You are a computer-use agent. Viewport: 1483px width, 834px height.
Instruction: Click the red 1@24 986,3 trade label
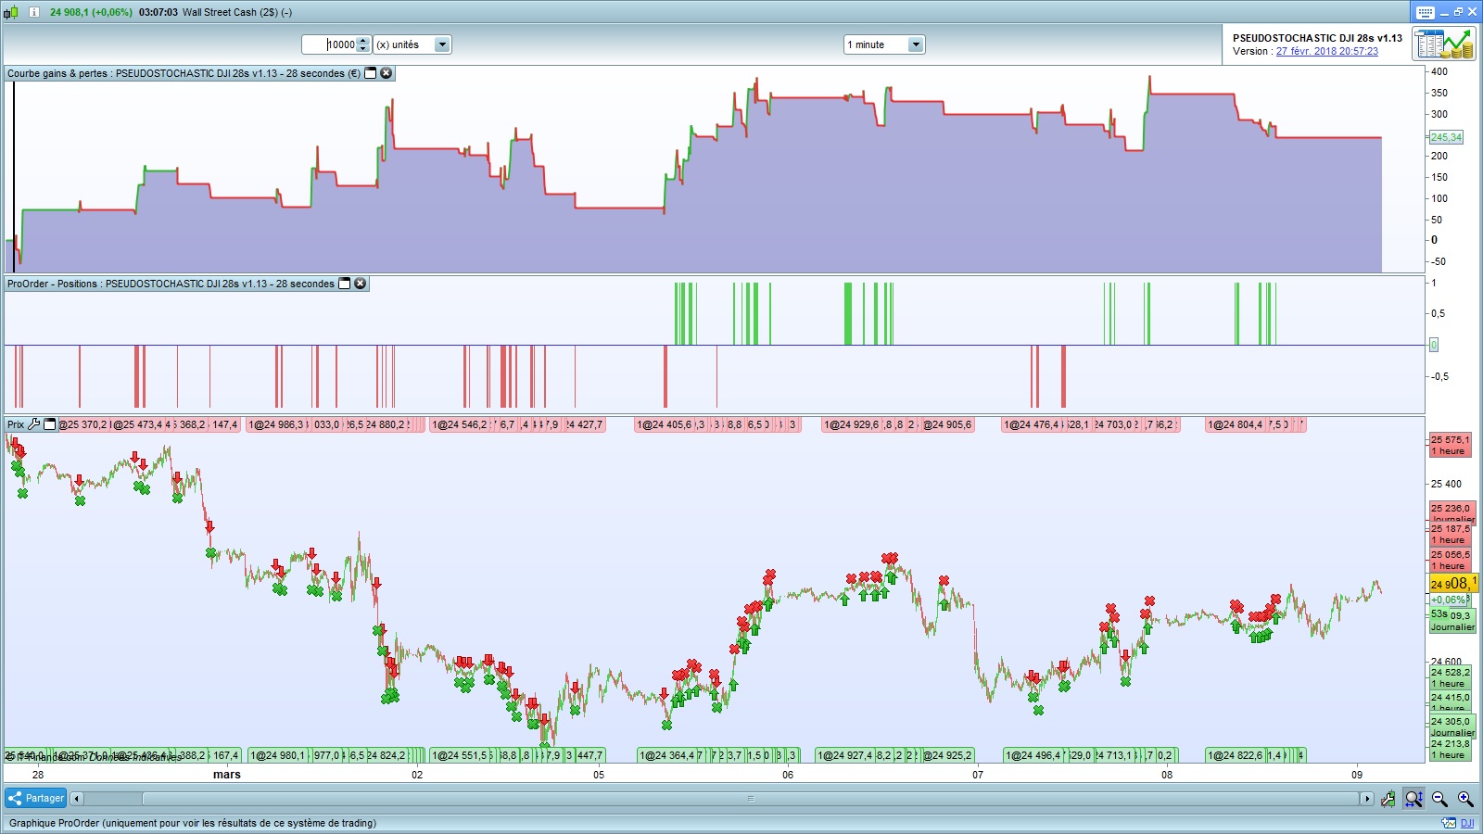[277, 424]
